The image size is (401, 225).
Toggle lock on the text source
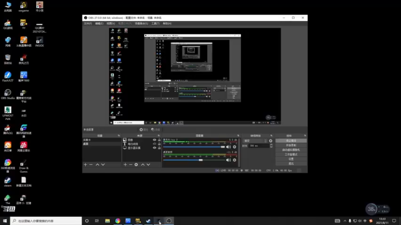pyautogui.click(x=159, y=144)
